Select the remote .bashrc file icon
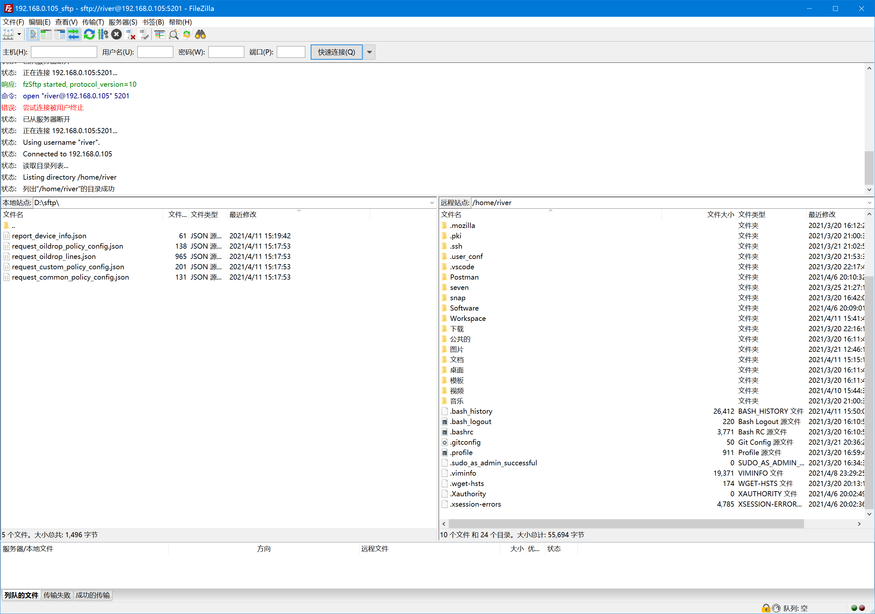Viewport: 875px width, 614px height. tap(444, 432)
